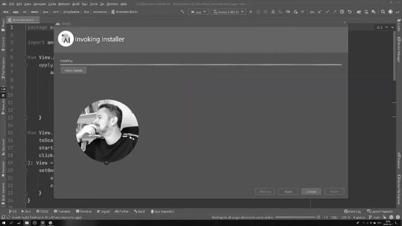This screenshot has width=402, height=226.
Task: Click the Finish button in dialog
Action: point(334,191)
